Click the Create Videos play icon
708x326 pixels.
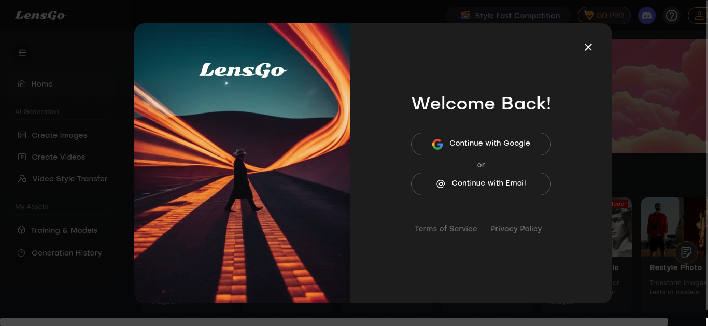click(22, 157)
